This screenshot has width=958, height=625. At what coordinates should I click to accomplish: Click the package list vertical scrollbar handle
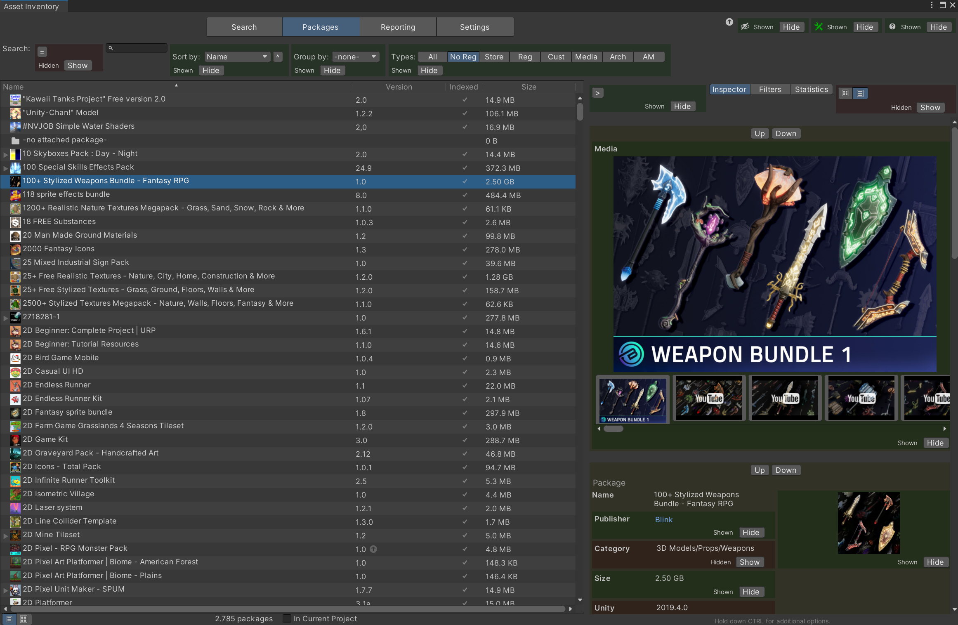(x=580, y=112)
